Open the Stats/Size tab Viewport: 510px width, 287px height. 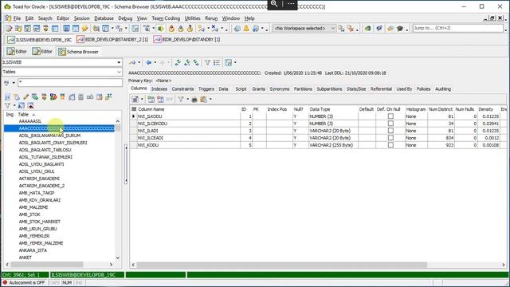(356, 88)
